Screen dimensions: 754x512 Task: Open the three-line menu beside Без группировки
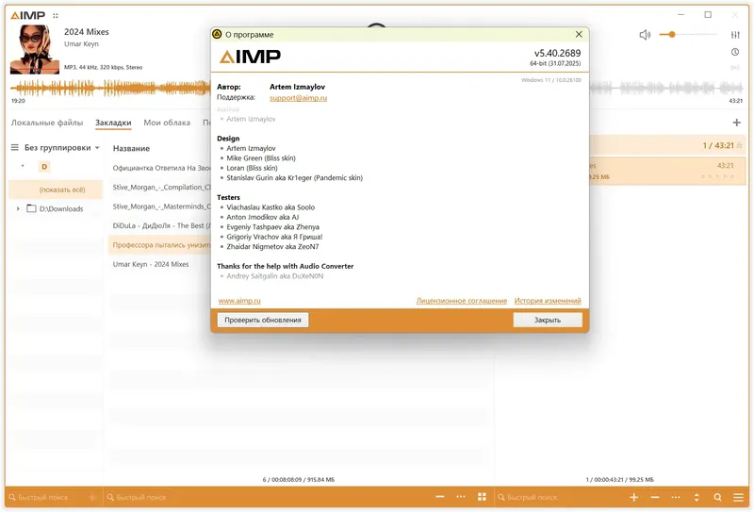pos(15,148)
